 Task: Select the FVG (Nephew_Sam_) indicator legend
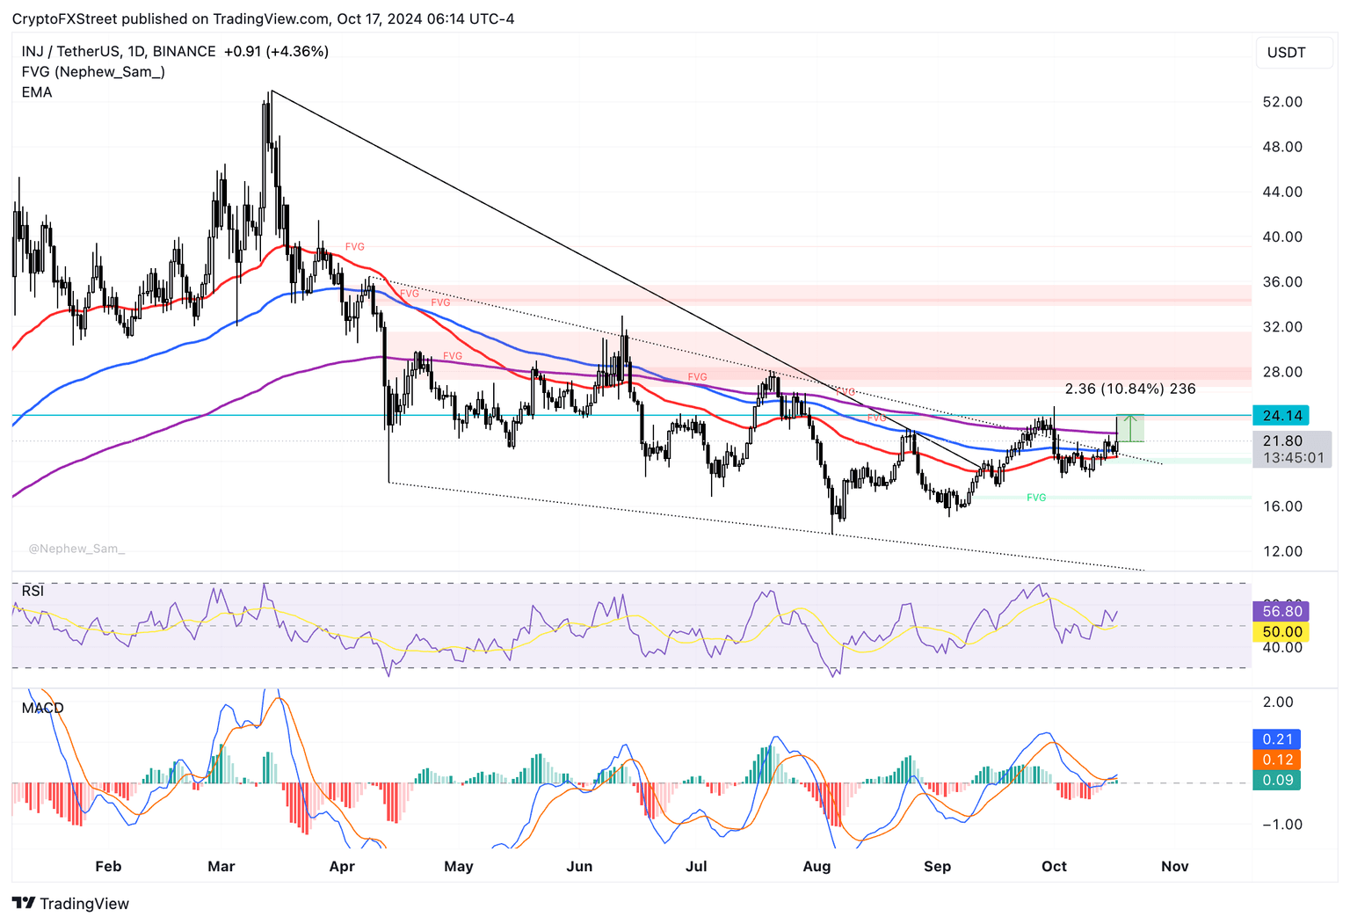pos(93,72)
